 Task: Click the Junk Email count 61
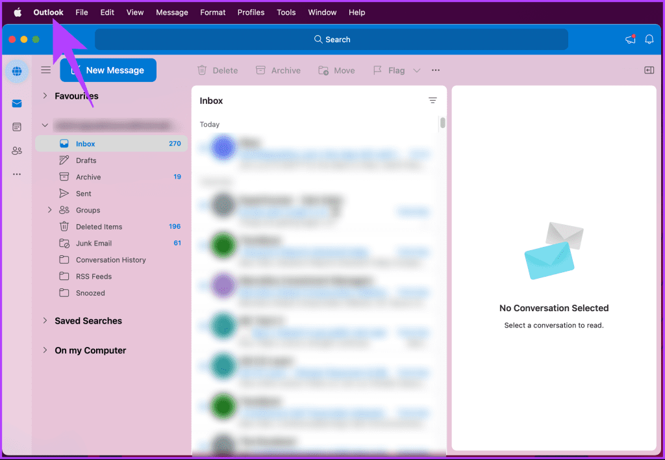pyautogui.click(x=177, y=243)
